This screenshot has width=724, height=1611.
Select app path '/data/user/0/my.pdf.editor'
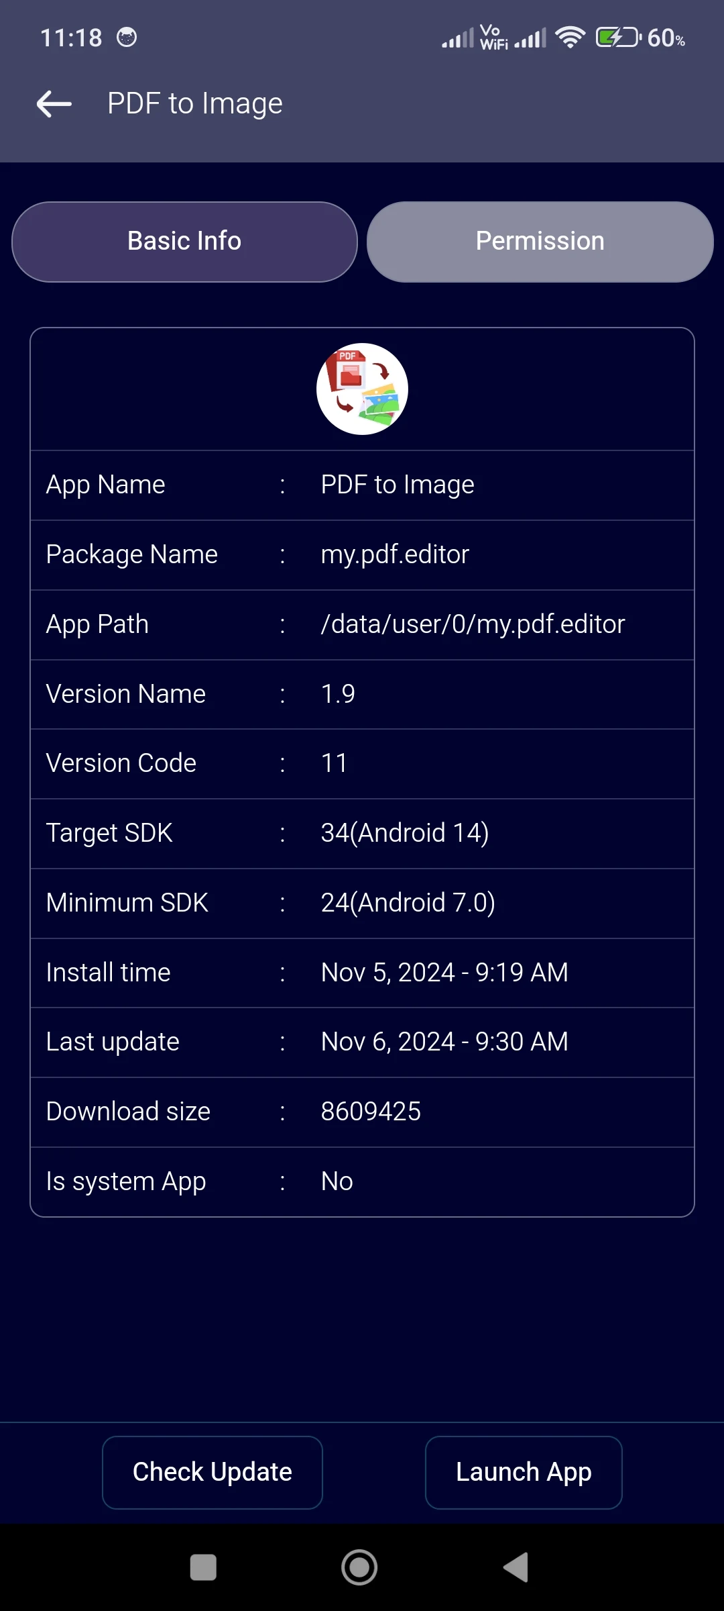click(x=473, y=624)
